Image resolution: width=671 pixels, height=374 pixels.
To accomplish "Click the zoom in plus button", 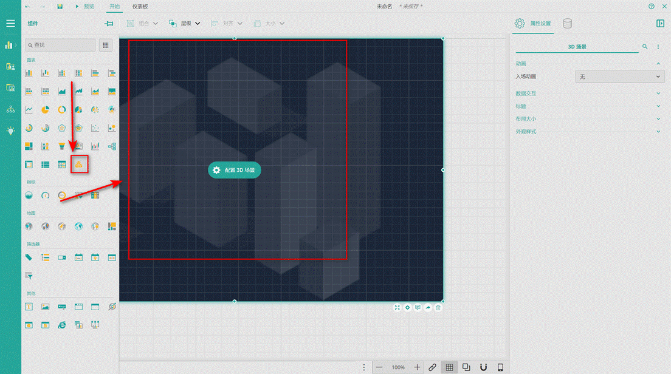I will pyautogui.click(x=417, y=367).
